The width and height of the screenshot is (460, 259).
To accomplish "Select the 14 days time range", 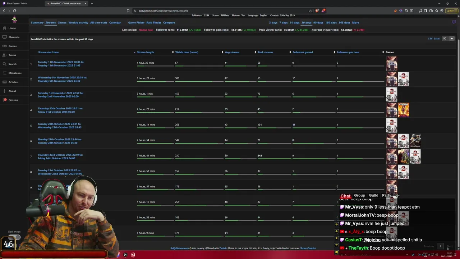I will (295, 23).
